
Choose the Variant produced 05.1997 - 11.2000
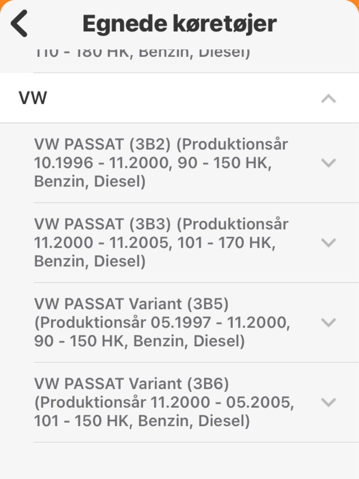(162, 322)
